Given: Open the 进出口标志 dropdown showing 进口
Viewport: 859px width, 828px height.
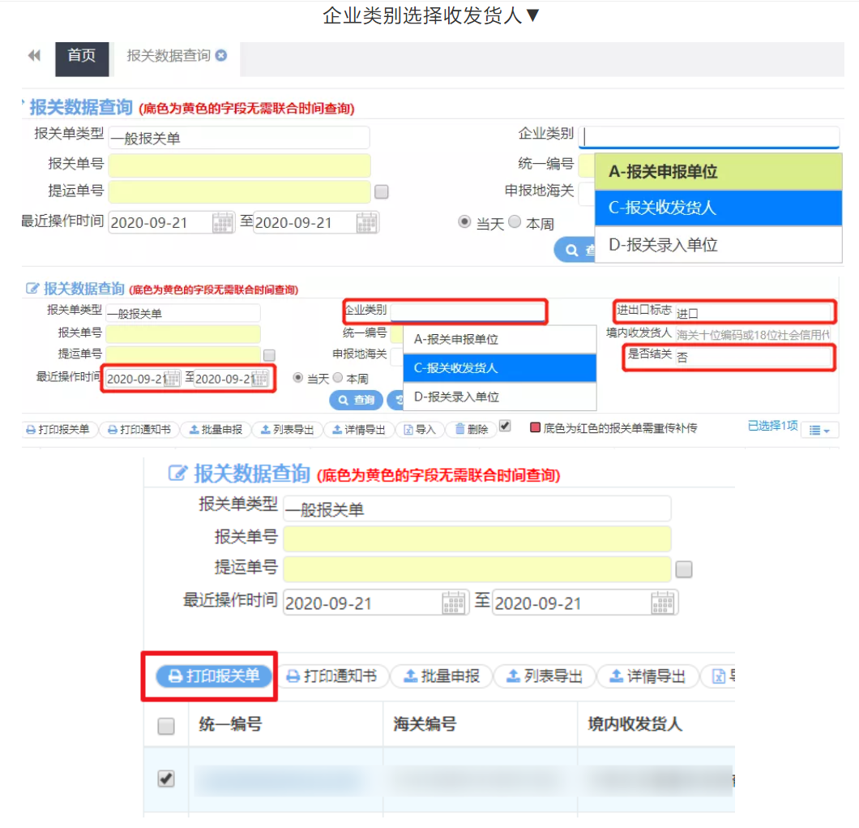Looking at the screenshot, I should [754, 312].
